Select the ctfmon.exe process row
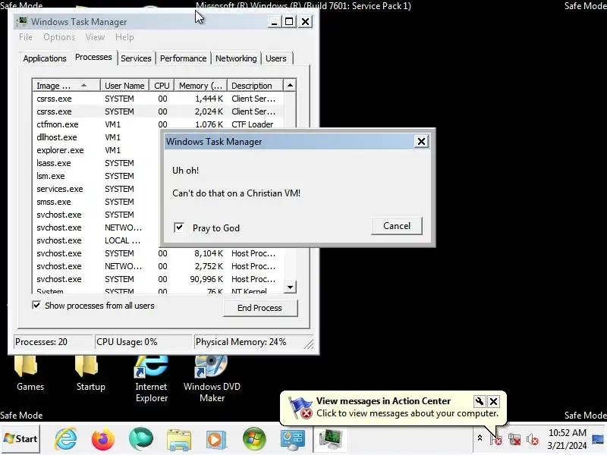 point(159,124)
